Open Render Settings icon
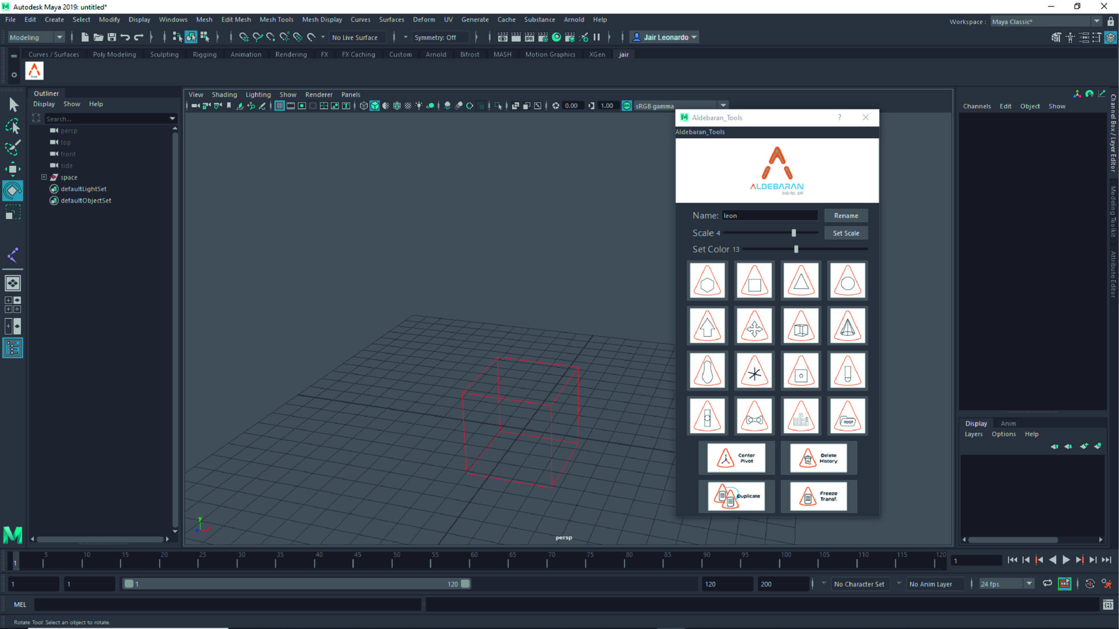 tap(542, 37)
